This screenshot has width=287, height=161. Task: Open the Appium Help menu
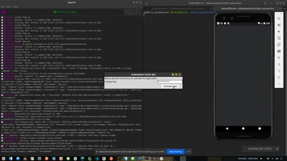click(15, 7)
